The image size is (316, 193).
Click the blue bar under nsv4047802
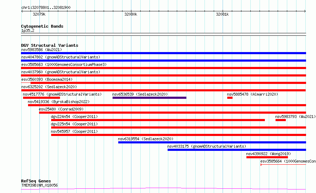click(163, 61)
